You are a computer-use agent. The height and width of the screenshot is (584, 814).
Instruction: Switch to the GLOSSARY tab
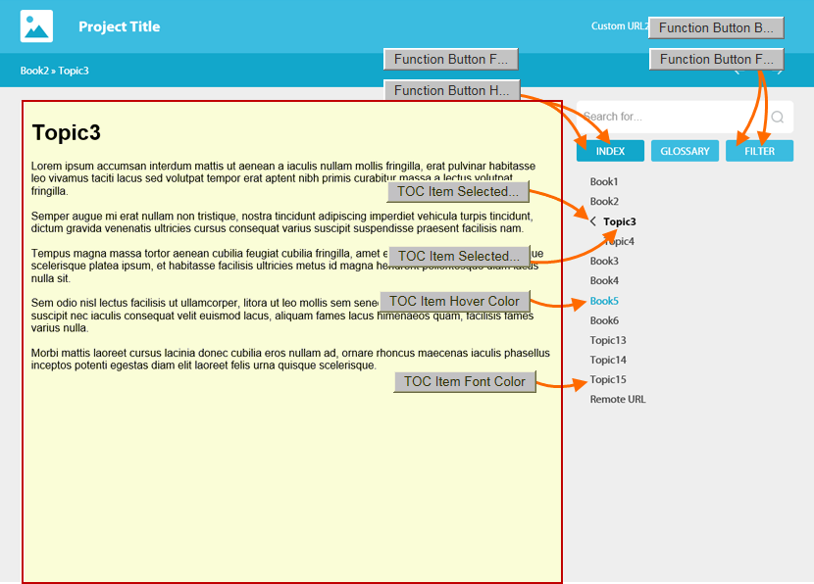pos(685,151)
